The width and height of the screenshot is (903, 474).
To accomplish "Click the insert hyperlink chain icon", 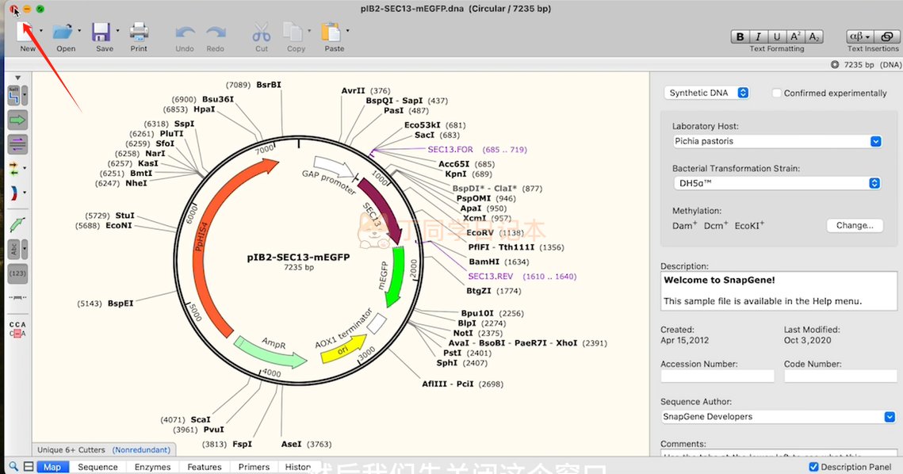I will point(885,36).
